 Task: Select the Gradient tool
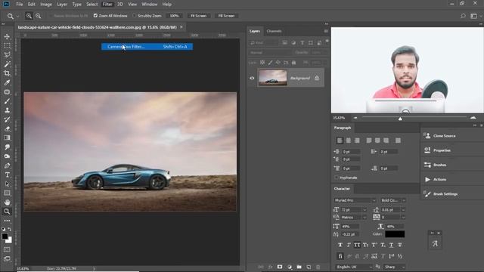tap(7, 138)
